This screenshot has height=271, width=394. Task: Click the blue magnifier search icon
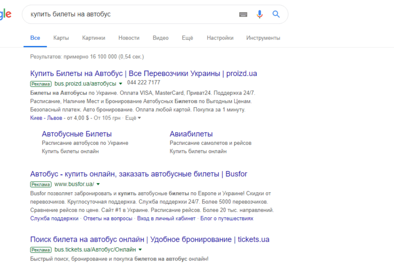click(276, 14)
